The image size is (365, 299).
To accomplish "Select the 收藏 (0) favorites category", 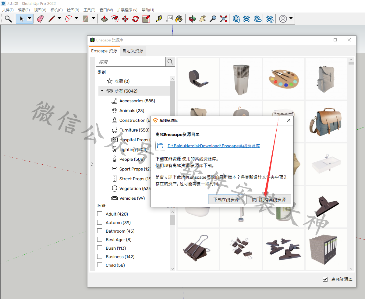I will [118, 81].
